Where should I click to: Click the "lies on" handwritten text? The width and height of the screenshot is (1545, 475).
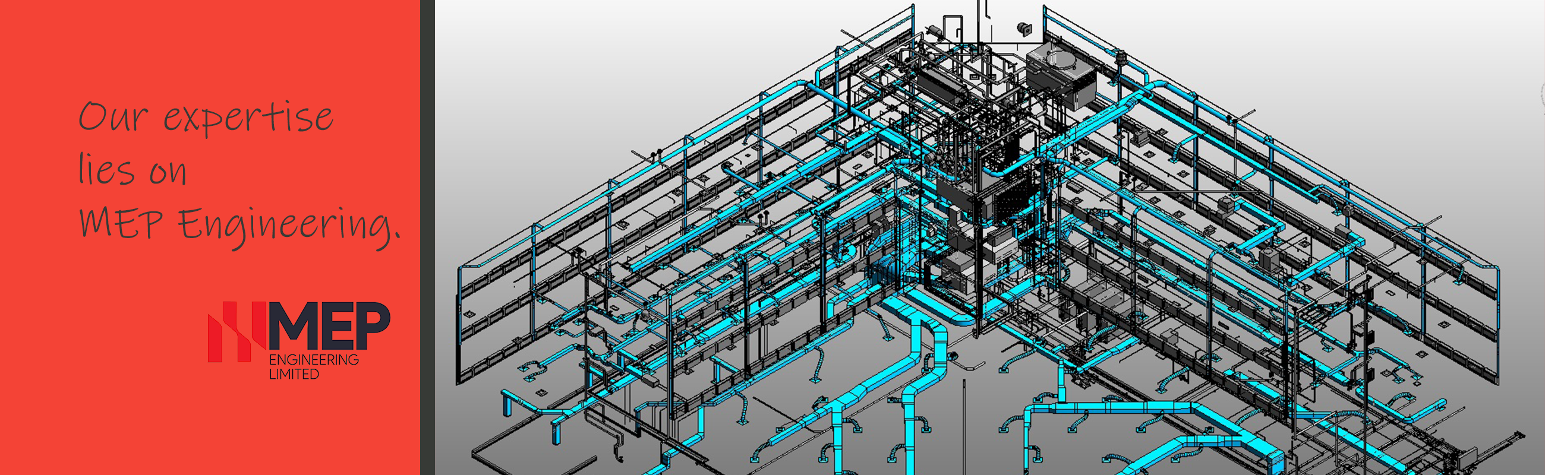133,170
